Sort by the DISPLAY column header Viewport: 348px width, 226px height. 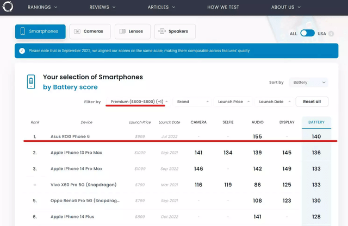tap(287, 122)
